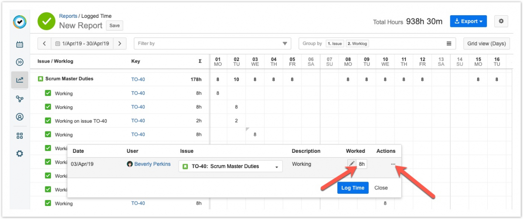This screenshot has height=219, width=523.
Task: Click the pencil edit icon beside 8h
Action: point(352,164)
